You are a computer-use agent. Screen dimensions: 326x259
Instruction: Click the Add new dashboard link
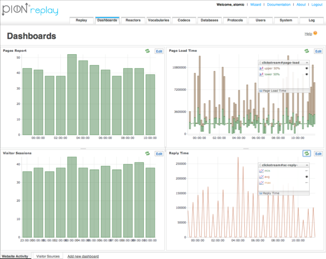83,256
